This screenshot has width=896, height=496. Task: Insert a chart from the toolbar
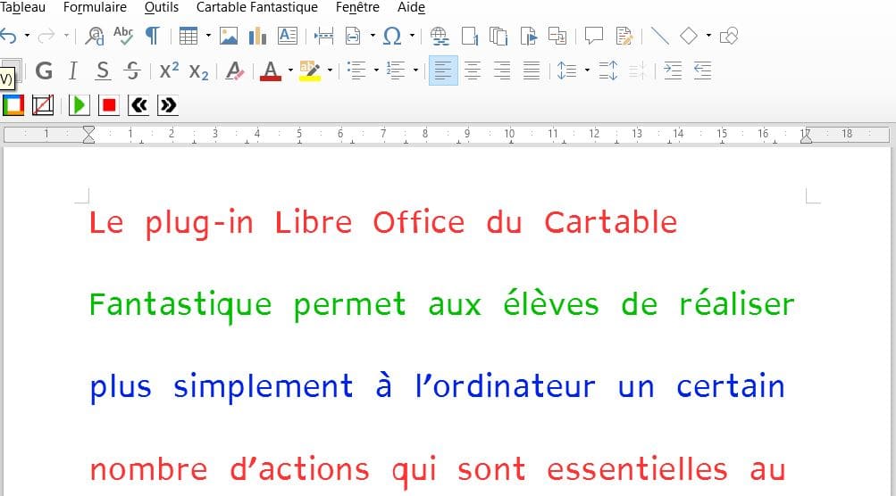[258, 36]
